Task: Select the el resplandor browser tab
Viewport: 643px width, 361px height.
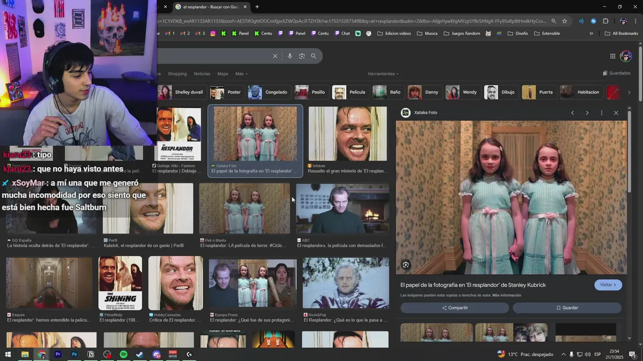Action: [x=210, y=7]
